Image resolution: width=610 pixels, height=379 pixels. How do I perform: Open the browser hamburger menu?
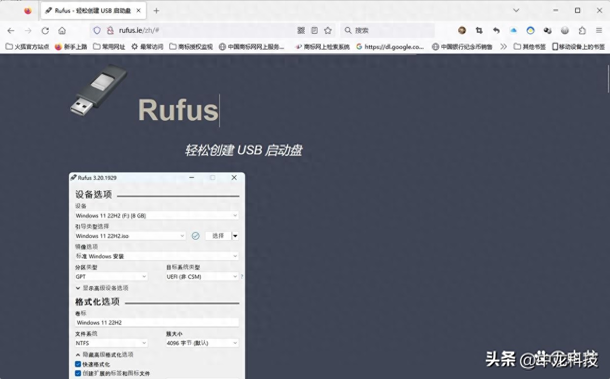point(599,30)
